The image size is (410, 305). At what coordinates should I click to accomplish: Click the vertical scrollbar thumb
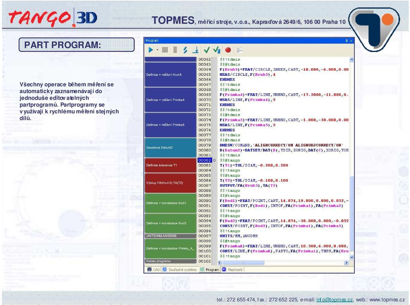tap(351, 213)
